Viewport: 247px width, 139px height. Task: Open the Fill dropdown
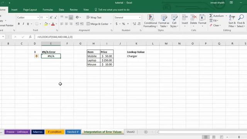[214, 20]
